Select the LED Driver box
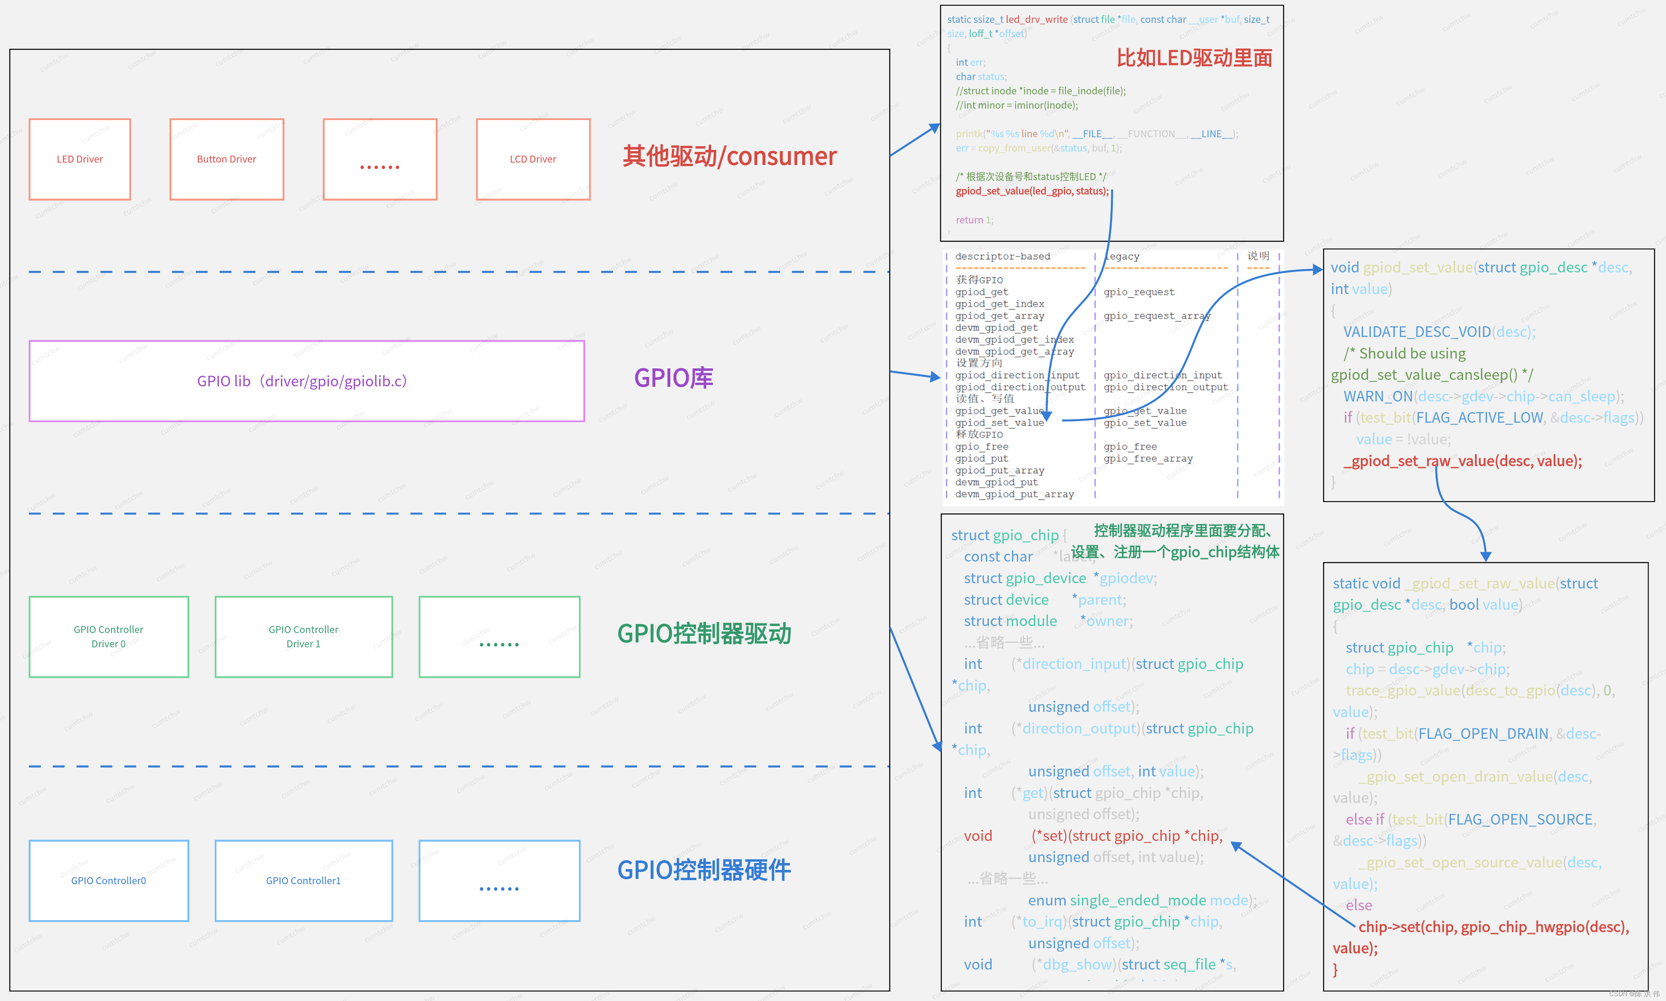 [x=80, y=159]
